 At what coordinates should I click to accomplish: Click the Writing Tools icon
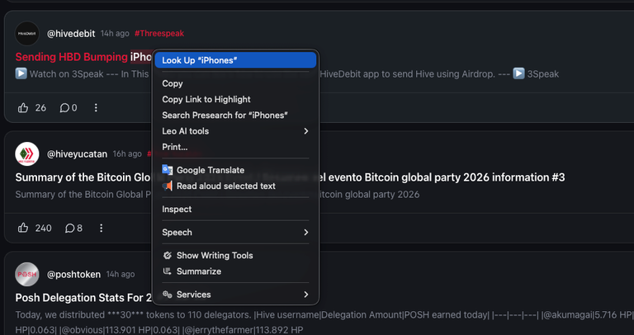pyautogui.click(x=167, y=256)
